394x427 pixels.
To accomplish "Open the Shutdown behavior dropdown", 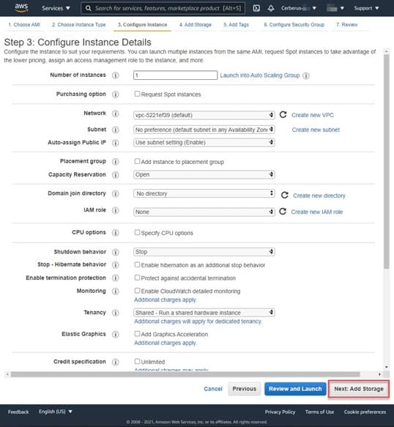I will click(x=204, y=252).
